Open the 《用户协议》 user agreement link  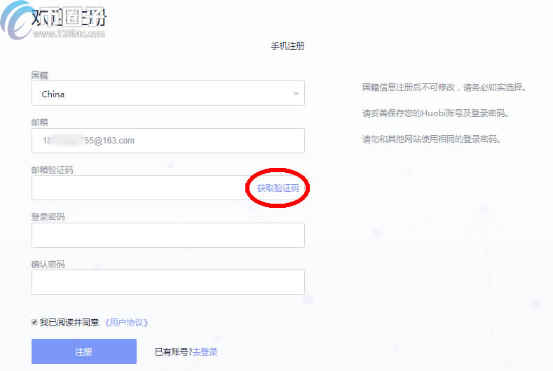[x=126, y=323]
